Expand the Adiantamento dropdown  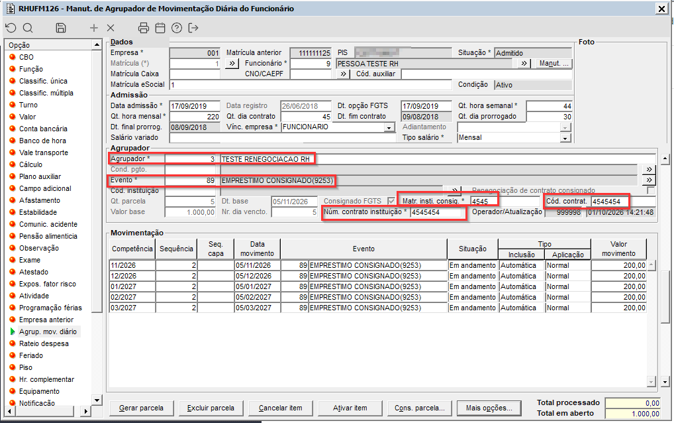point(565,127)
